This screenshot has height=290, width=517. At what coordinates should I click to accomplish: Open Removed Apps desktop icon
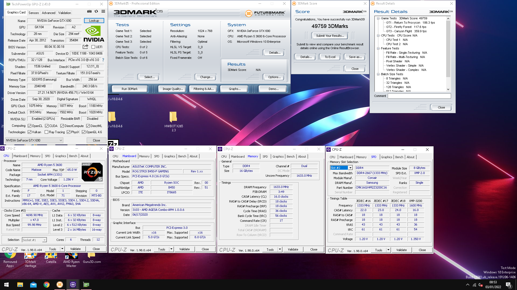click(x=10, y=260)
